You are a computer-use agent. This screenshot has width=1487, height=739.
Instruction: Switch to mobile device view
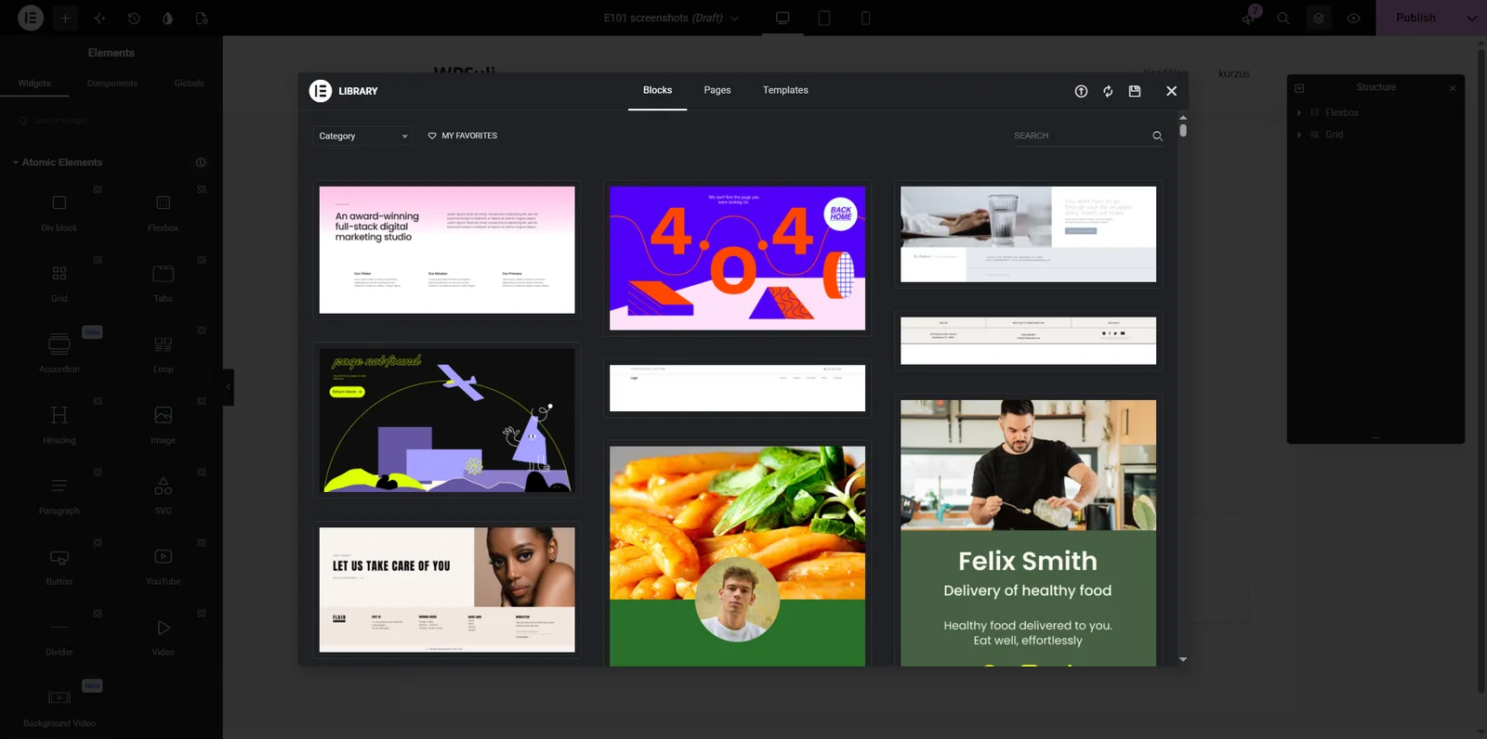pyautogui.click(x=865, y=18)
